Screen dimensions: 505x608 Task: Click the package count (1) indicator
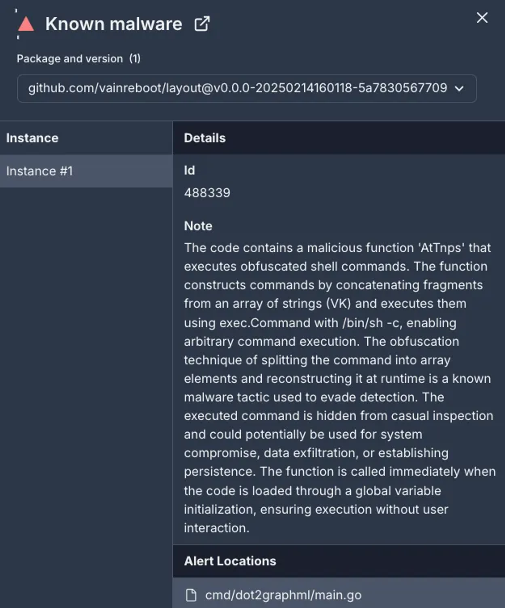tap(135, 59)
